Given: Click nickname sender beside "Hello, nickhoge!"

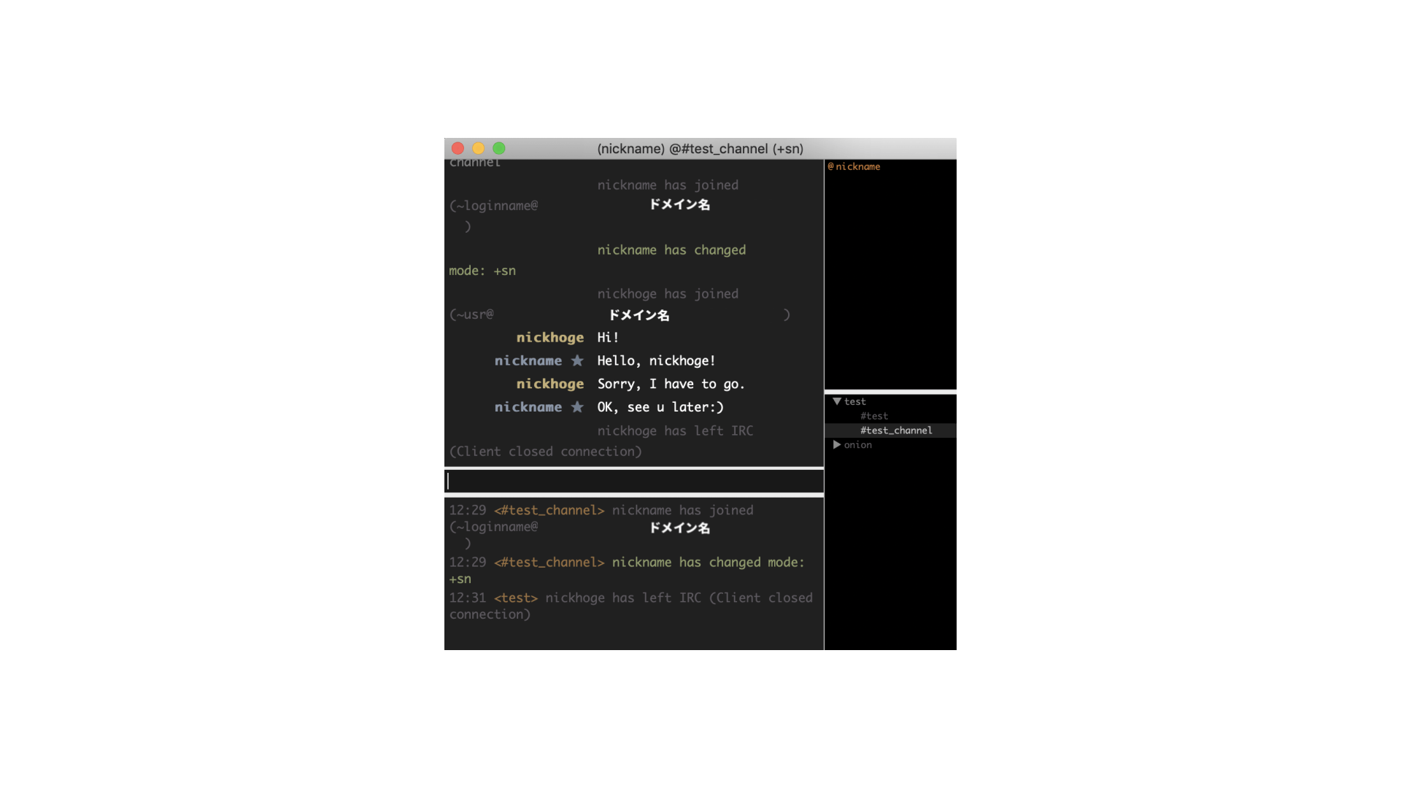Looking at the screenshot, I should tap(528, 360).
